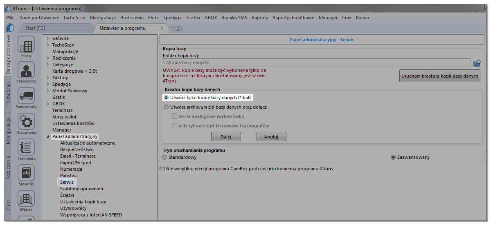Screen dimensions: 491x225
Task: Click the 4Trans logo icon by the tabs
Action: click(x=10, y=28)
